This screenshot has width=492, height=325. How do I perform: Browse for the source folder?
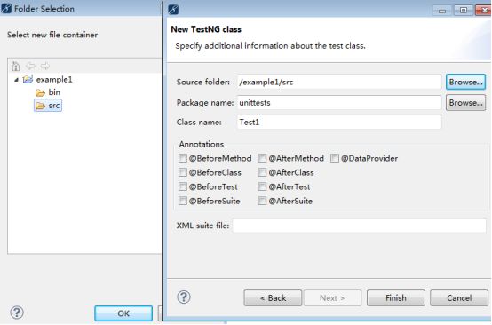tap(465, 82)
